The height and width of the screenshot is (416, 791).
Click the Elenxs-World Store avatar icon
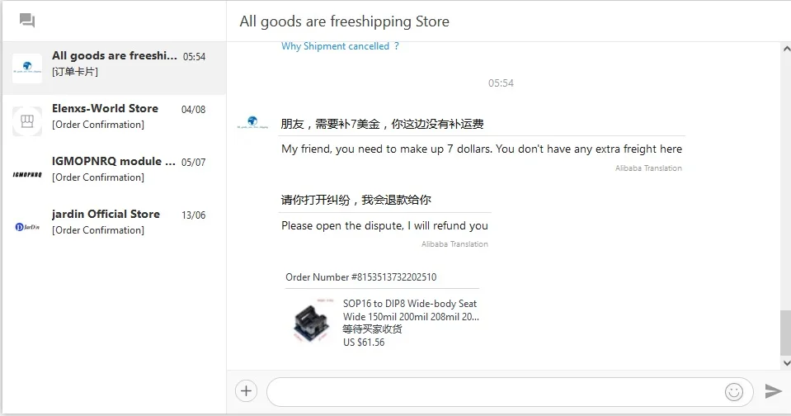click(27, 121)
